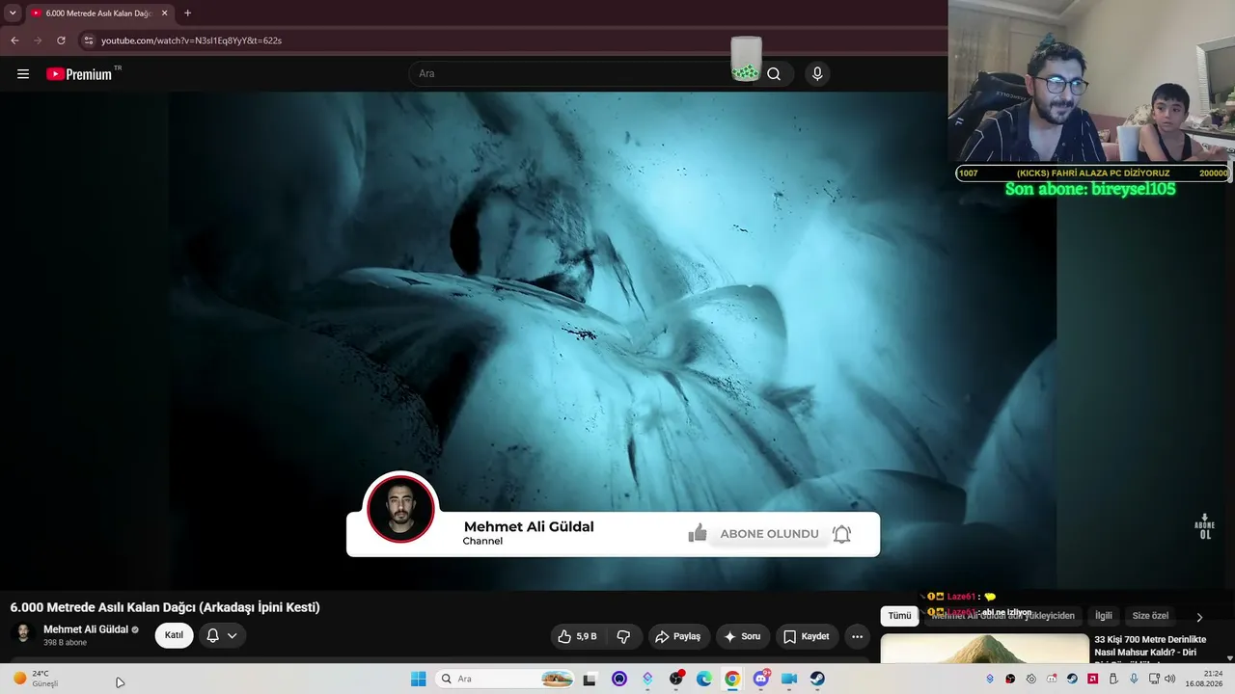Start voice search with the microphone
The image size is (1235, 694).
tap(817, 74)
